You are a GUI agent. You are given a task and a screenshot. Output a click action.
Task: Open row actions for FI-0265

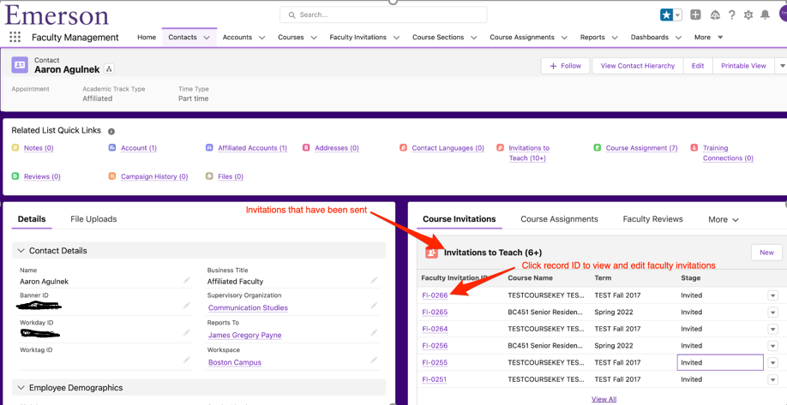point(772,313)
